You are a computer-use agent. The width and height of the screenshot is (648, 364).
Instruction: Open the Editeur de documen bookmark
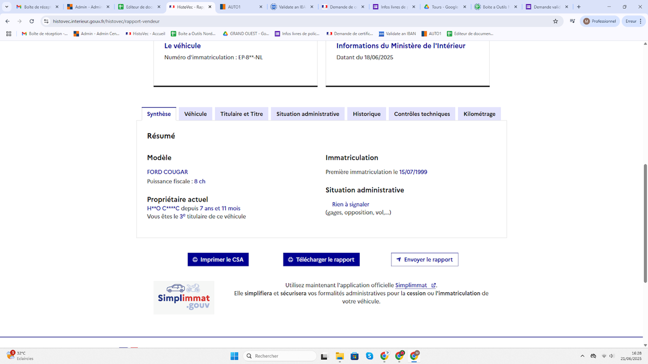[x=470, y=33]
